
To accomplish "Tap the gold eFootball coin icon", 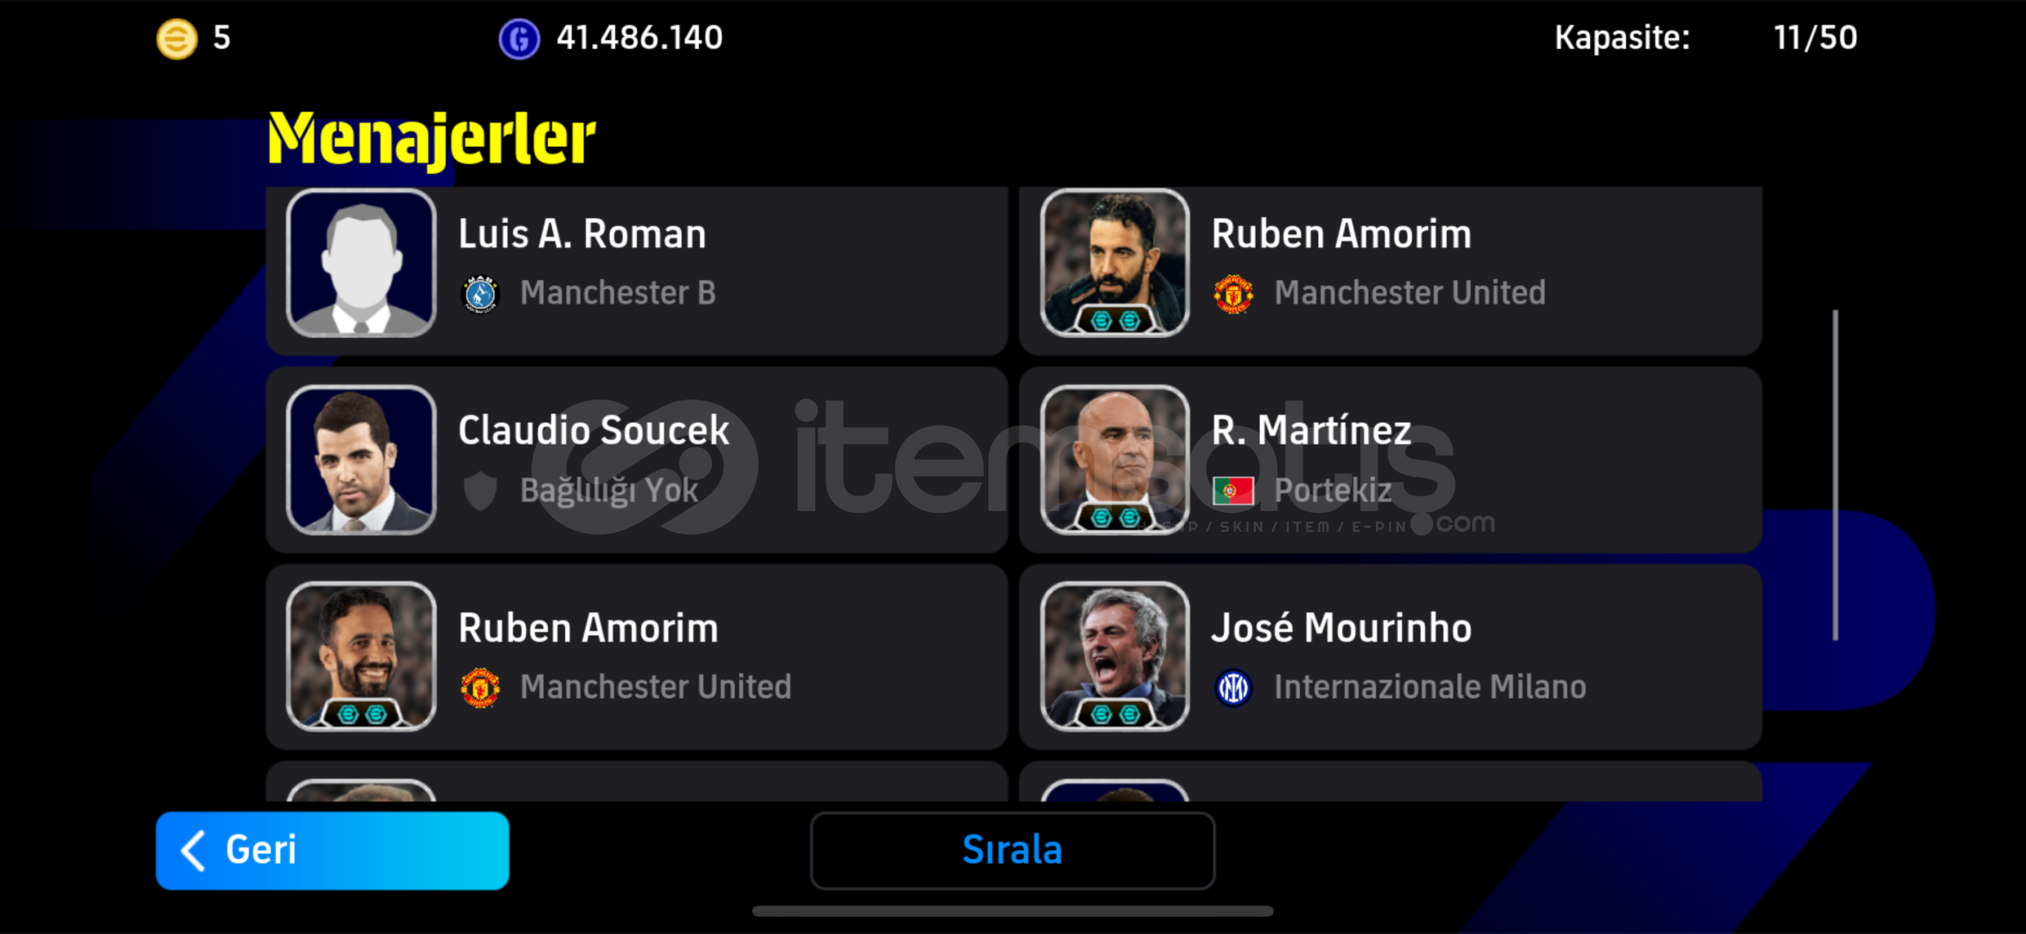I will pos(177,39).
